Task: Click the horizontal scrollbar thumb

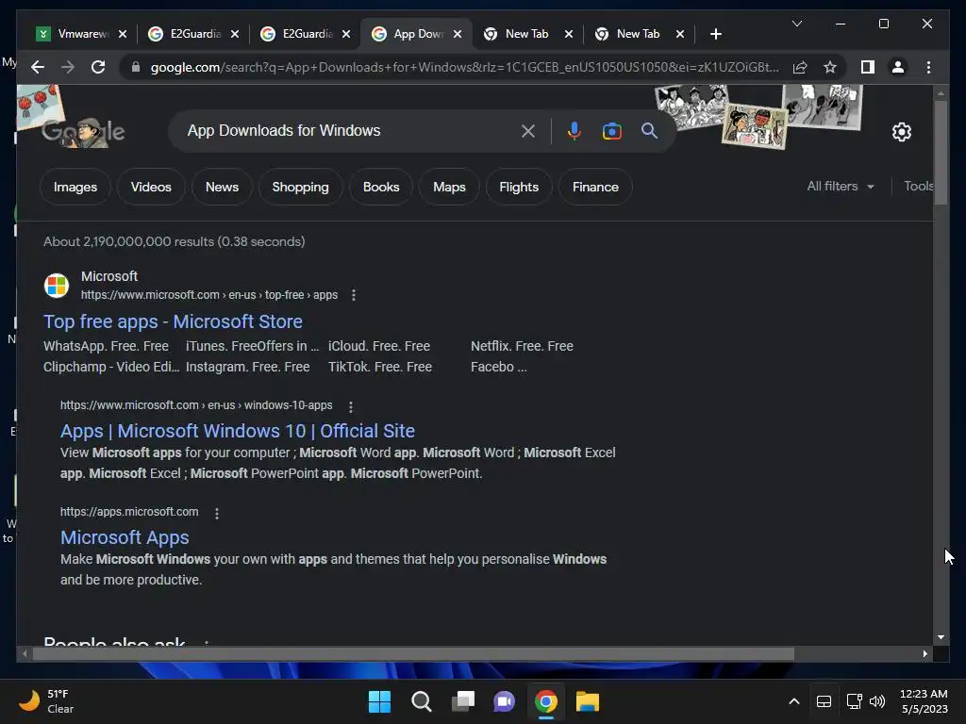Action: 413,654
